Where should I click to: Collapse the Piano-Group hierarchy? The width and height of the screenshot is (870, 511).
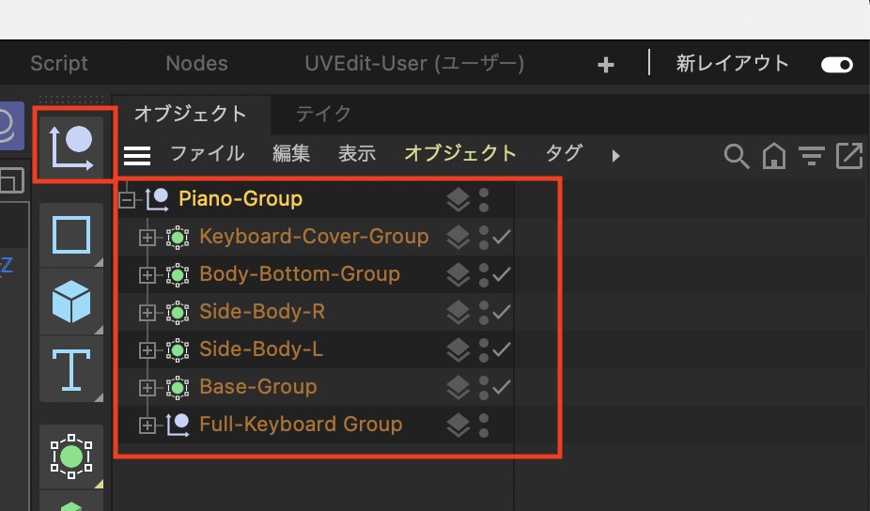127,200
